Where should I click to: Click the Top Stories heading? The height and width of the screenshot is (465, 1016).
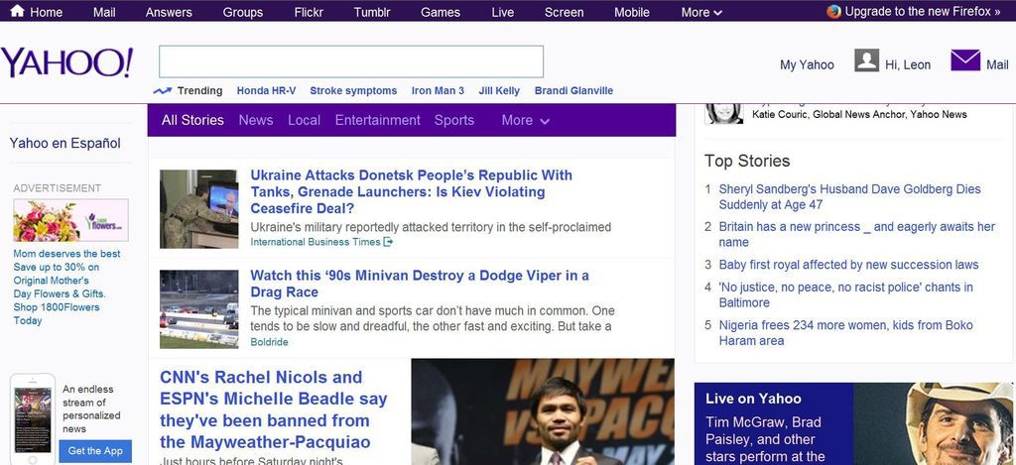747,161
